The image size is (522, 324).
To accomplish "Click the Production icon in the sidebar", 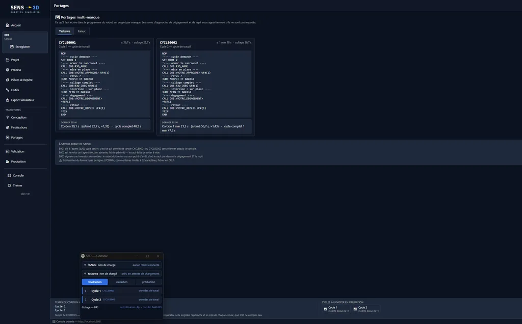I will pyautogui.click(x=7, y=161).
